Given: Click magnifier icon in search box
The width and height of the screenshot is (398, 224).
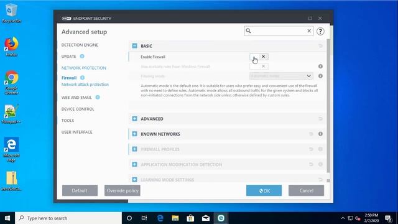Looking at the screenshot, I should pos(248,30).
